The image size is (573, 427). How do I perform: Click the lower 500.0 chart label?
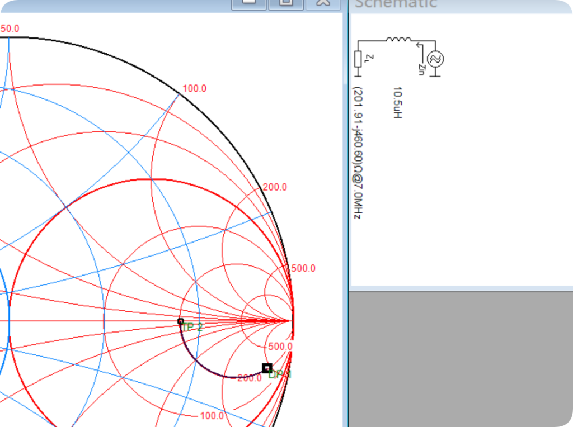point(280,347)
